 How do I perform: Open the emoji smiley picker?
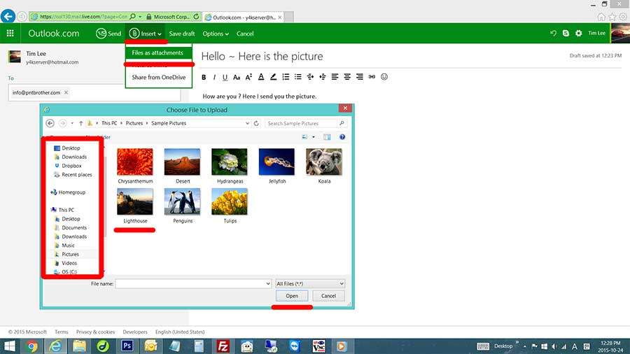384,77
